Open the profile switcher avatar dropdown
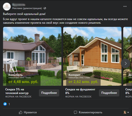The height and width of the screenshot is (116, 132). tap(126, 112)
